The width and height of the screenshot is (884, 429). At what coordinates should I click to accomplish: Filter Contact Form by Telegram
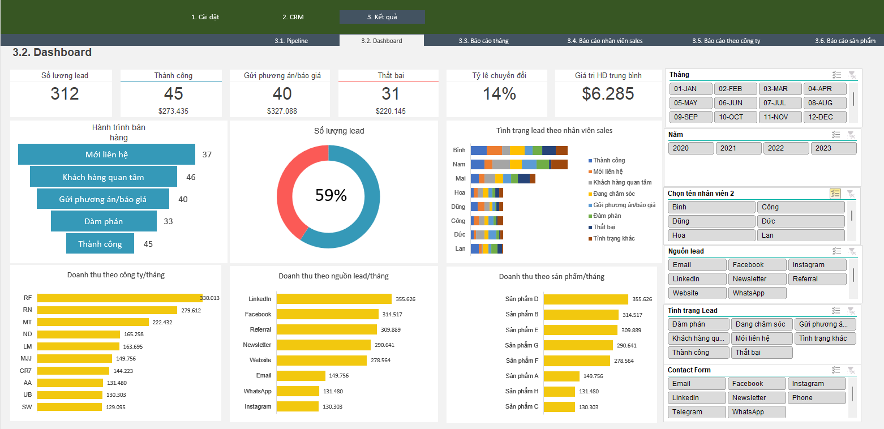pos(697,412)
